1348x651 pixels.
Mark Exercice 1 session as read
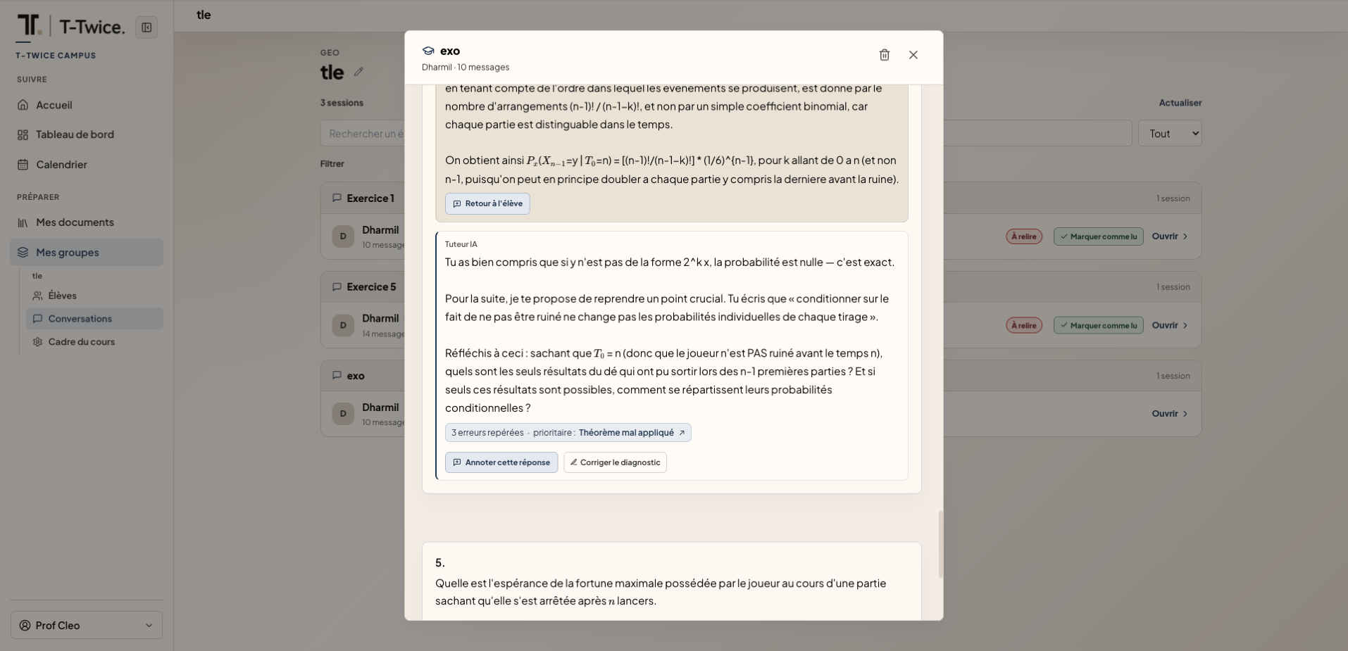[1099, 236]
